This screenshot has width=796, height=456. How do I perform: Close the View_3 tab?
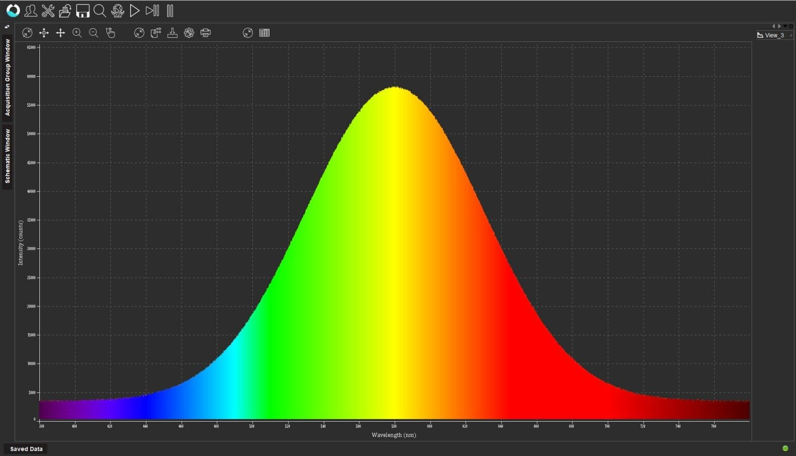click(791, 35)
